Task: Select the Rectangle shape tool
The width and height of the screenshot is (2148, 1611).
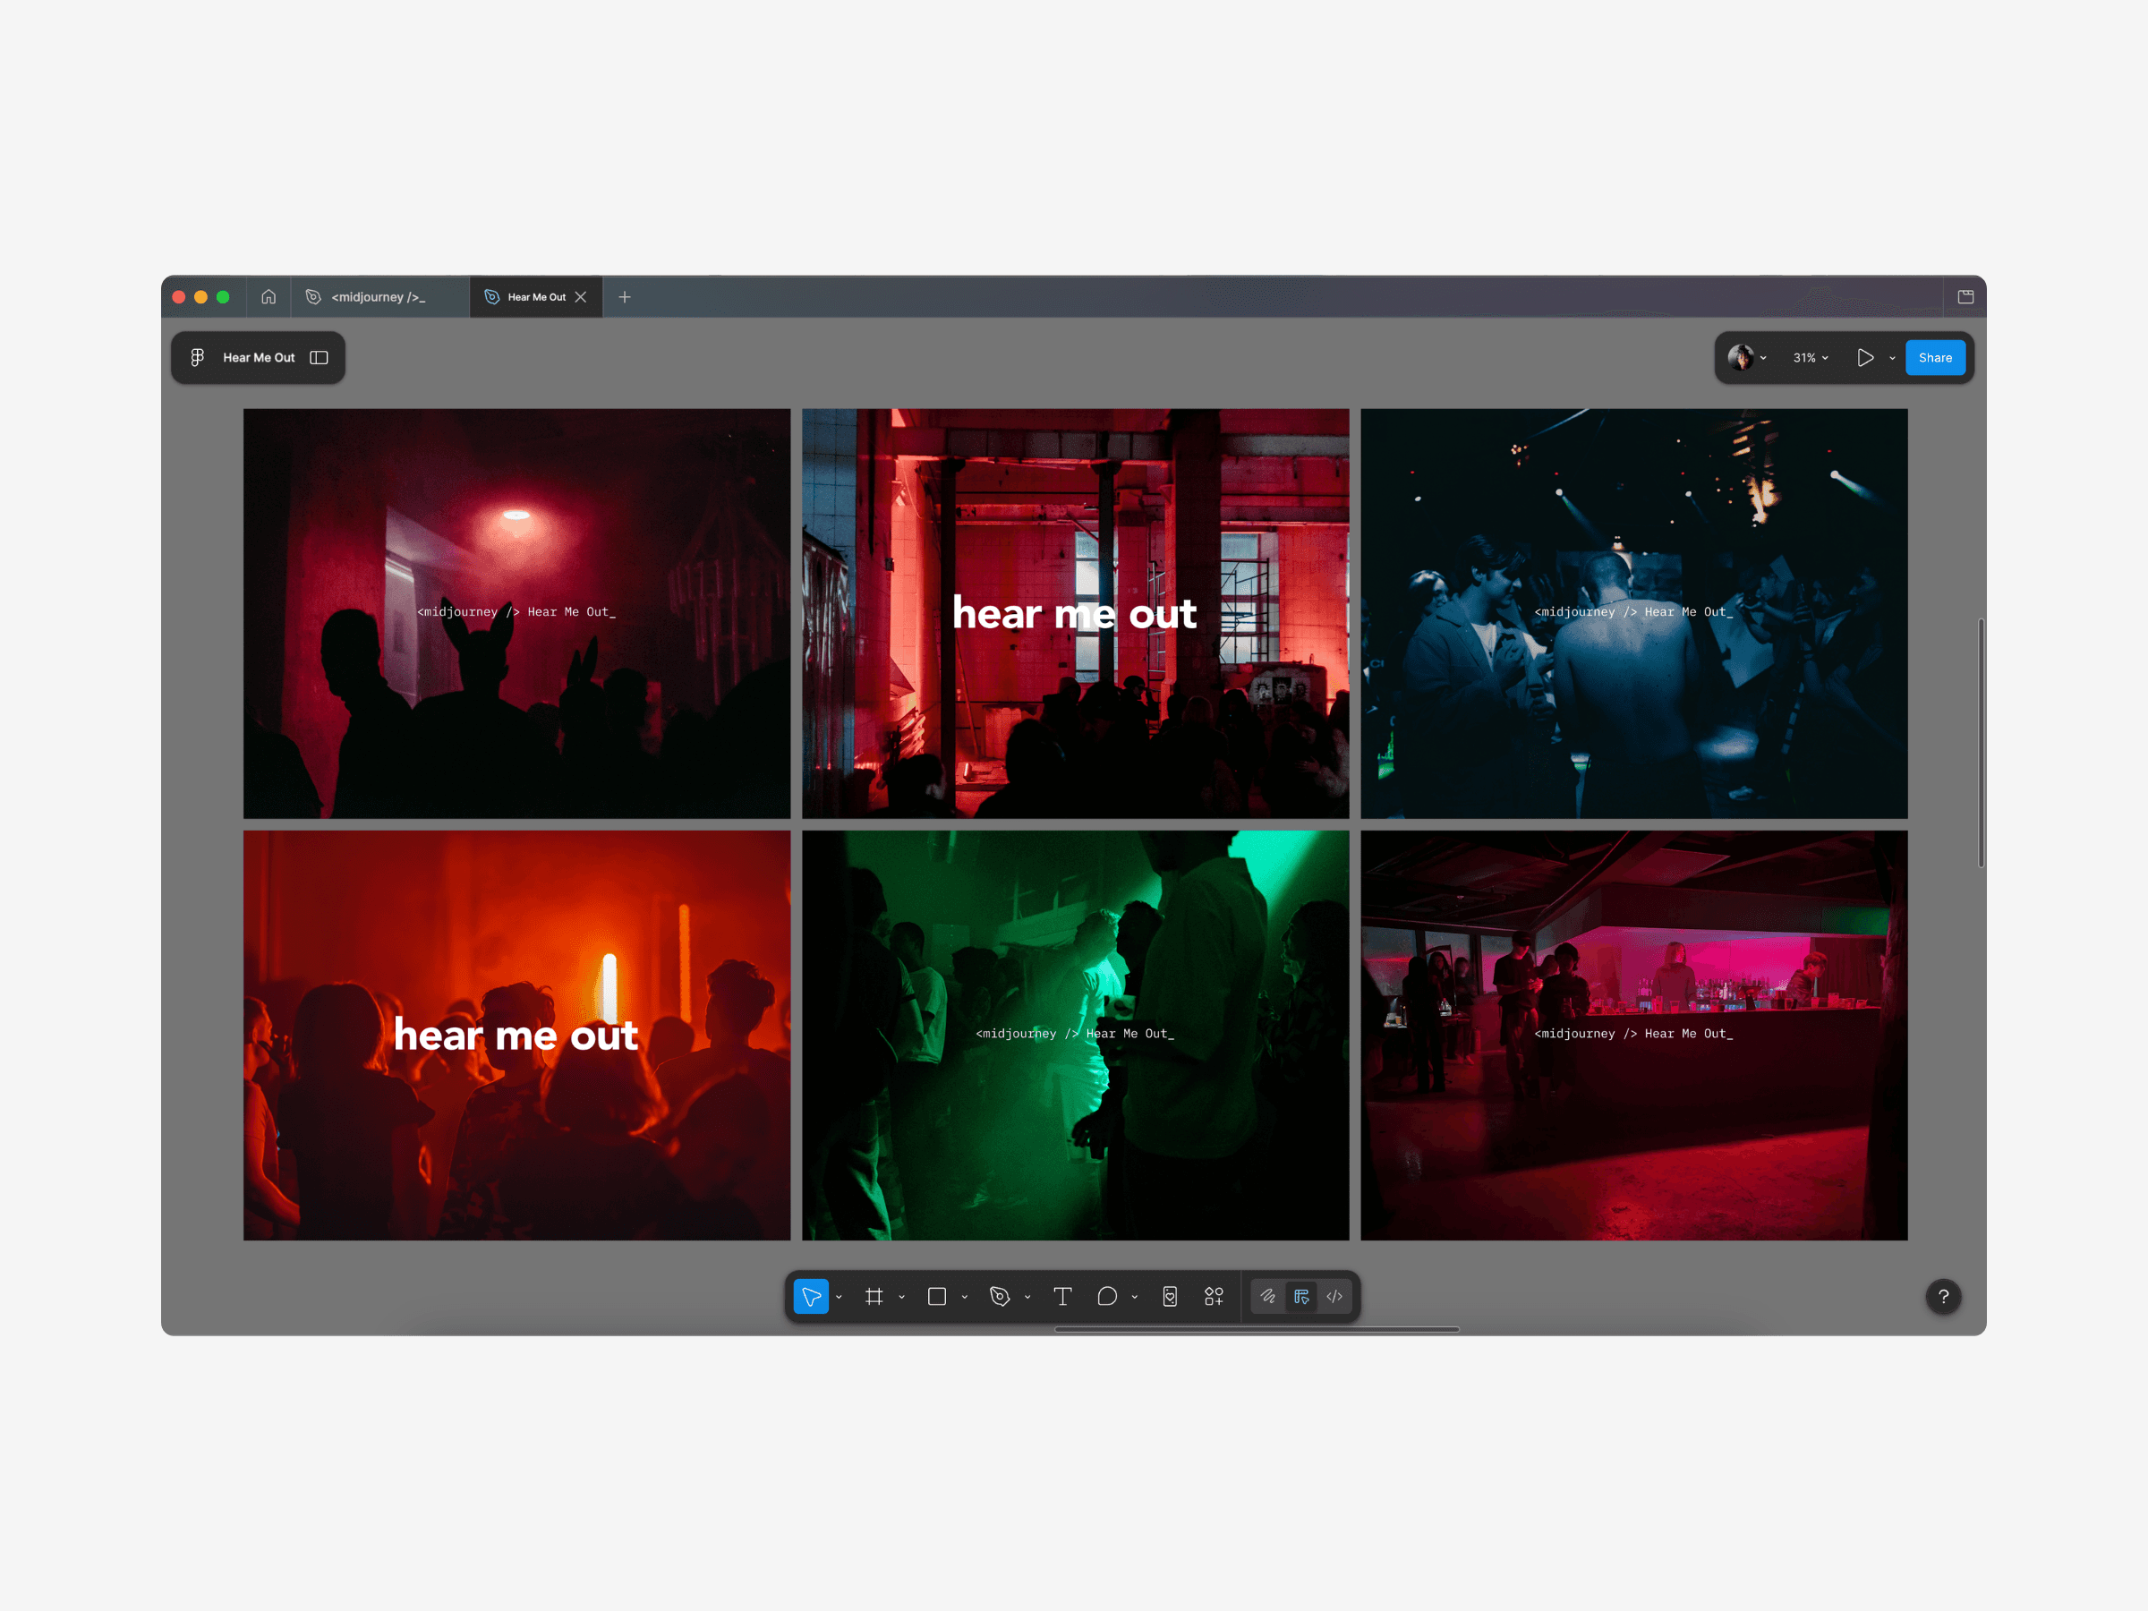Action: point(937,1296)
